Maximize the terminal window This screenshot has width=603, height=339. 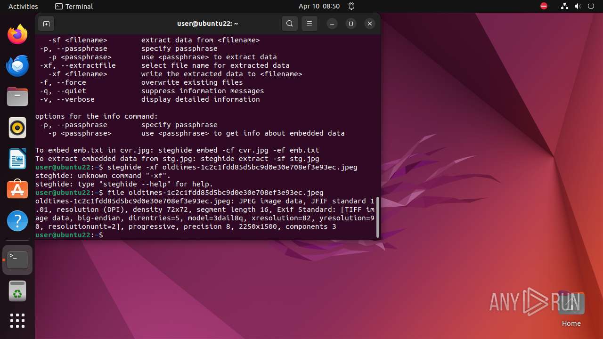coord(351,24)
